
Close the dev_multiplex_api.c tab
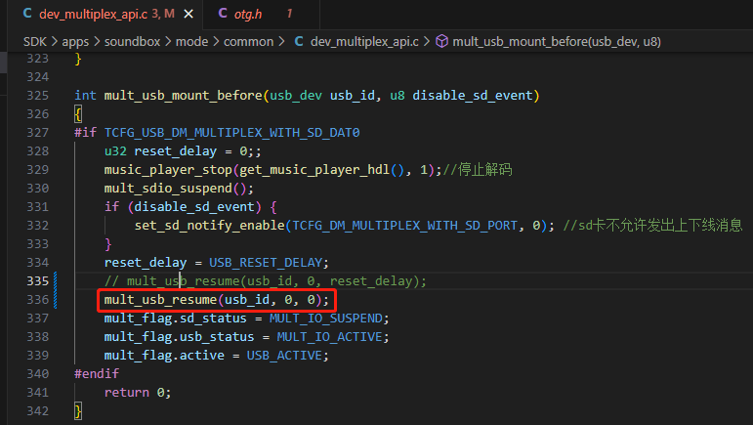(188, 15)
